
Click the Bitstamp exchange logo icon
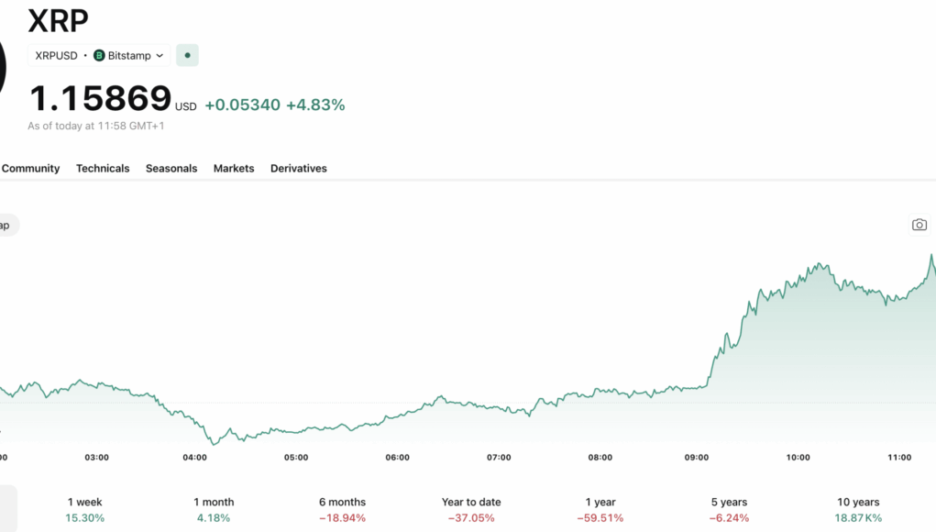(x=99, y=56)
